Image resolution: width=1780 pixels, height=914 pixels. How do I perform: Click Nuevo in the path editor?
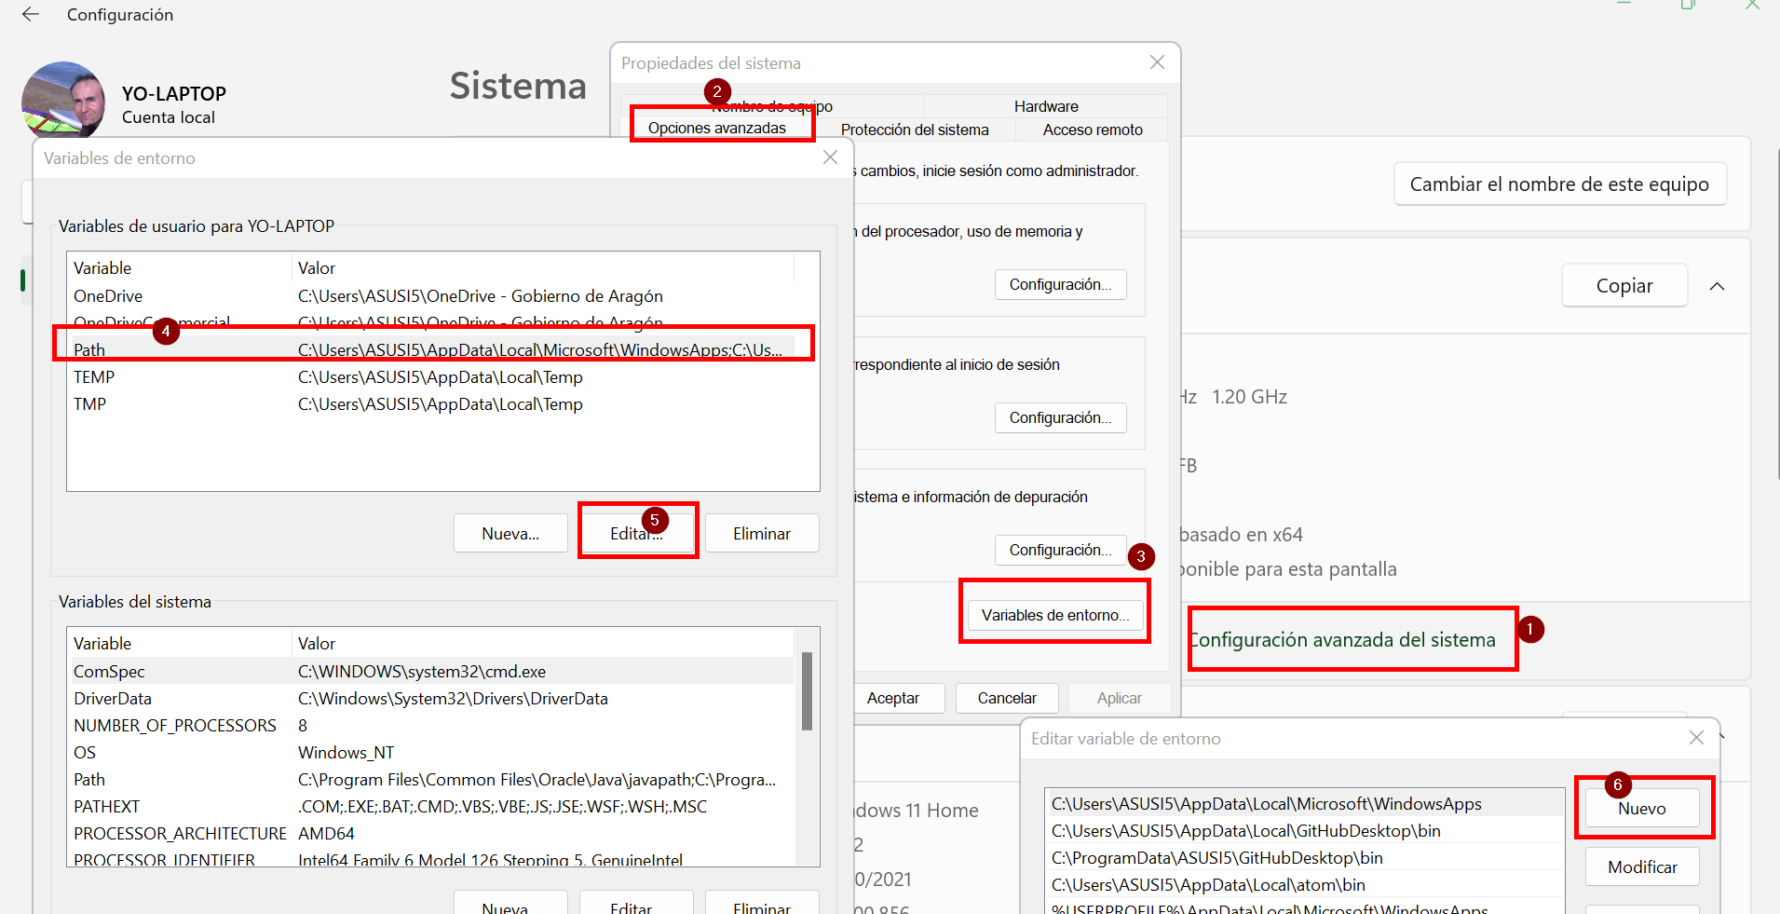(x=1642, y=809)
